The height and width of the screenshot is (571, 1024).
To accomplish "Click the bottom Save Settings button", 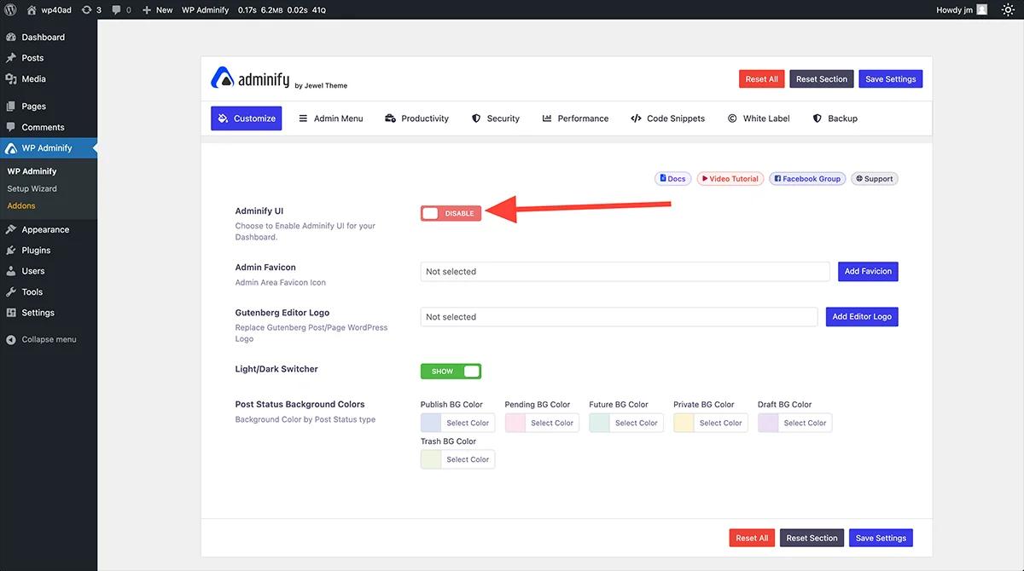I will tap(881, 538).
